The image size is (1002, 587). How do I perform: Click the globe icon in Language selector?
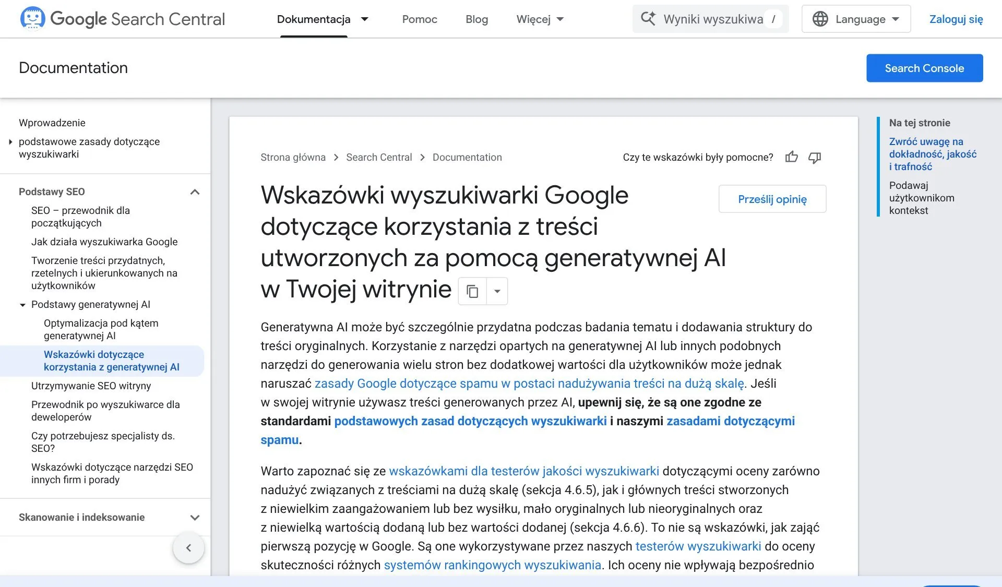pos(820,19)
